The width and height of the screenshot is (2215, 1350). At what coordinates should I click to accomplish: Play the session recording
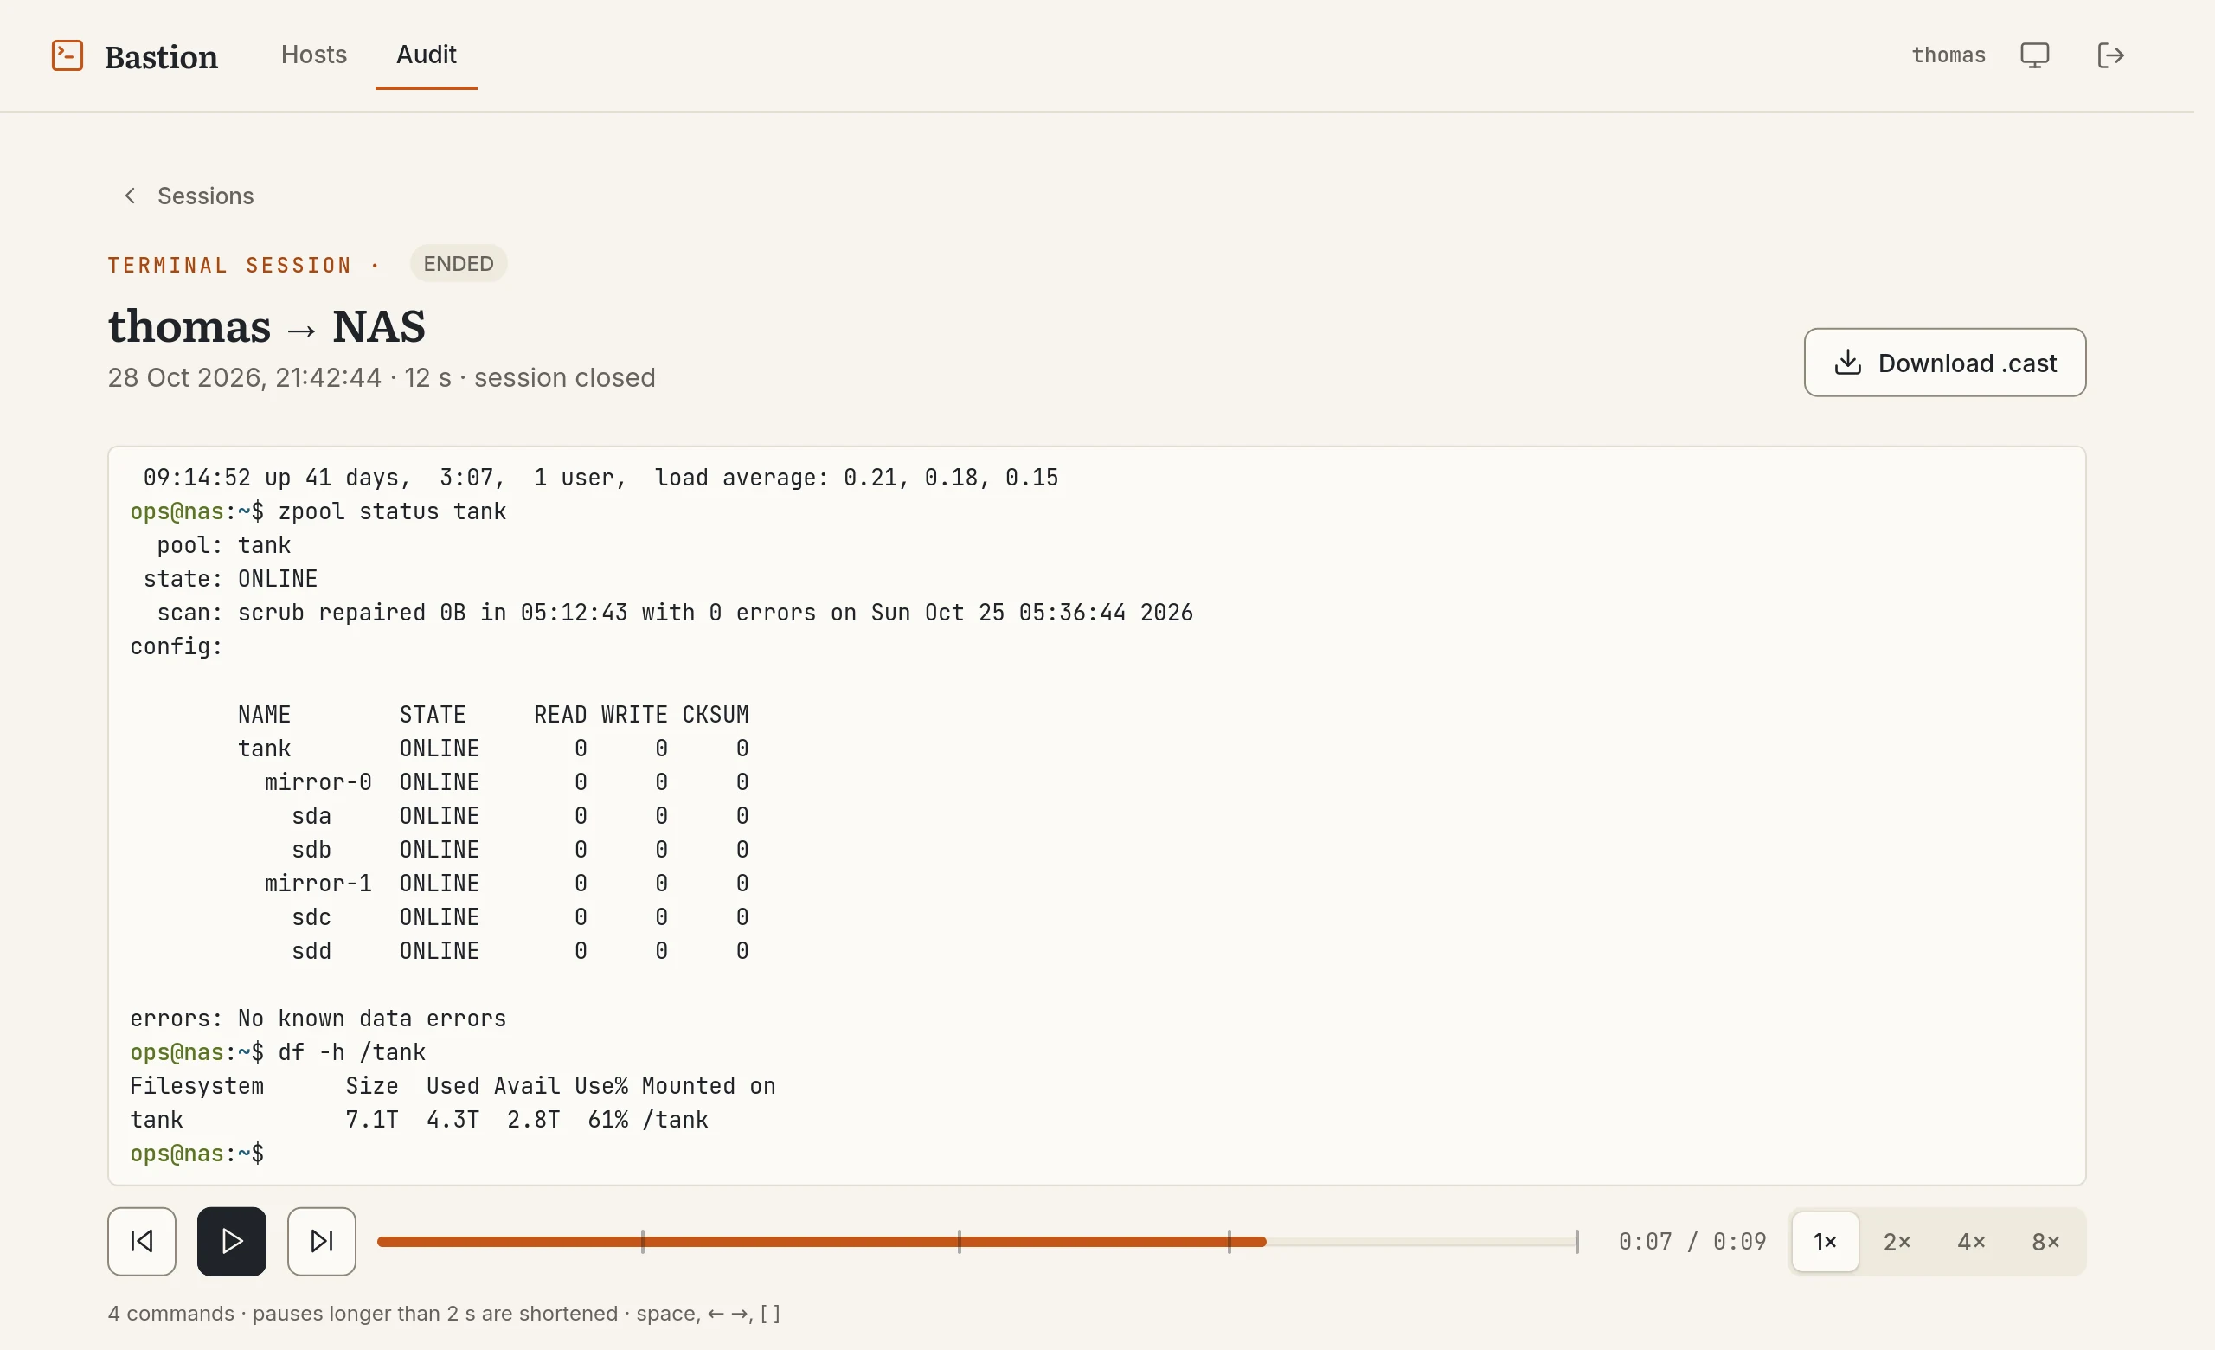tap(232, 1241)
